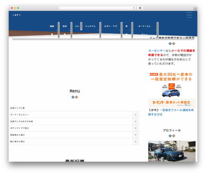Viewport: 206px width, 174px height.
Task: Click the blue car profile photo
Action: tap(172, 151)
